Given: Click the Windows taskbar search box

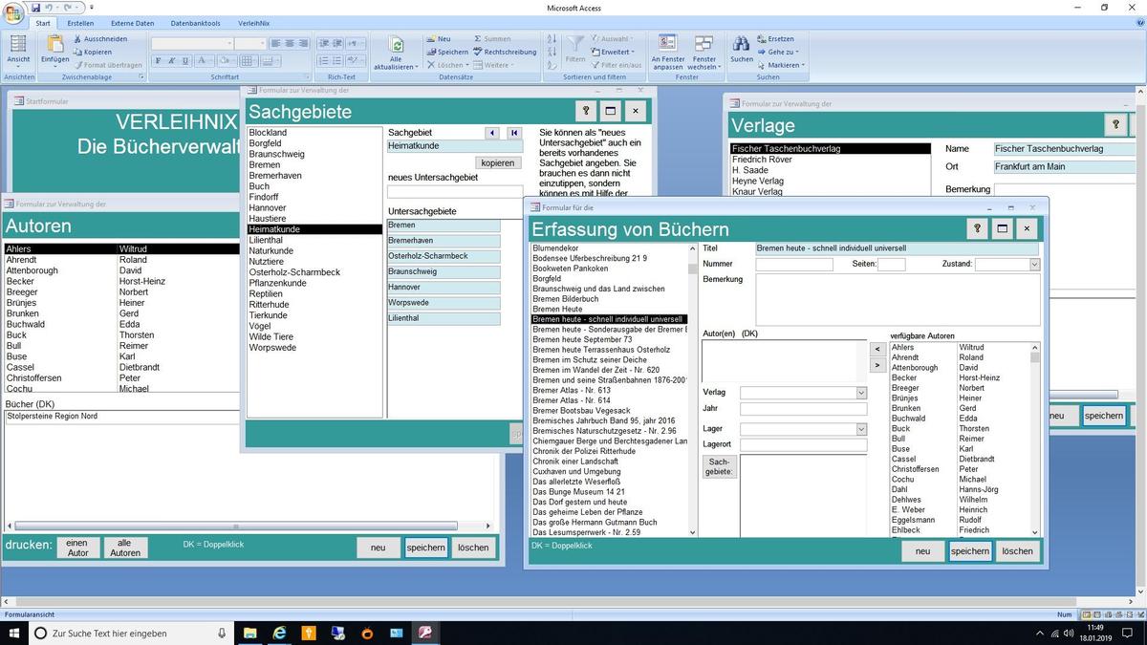Looking at the screenshot, I should pyautogui.click(x=130, y=633).
